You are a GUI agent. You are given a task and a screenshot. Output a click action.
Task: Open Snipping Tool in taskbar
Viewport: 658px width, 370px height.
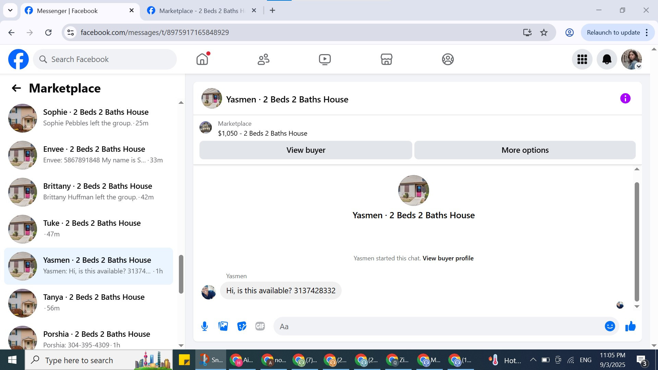[x=211, y=360]
